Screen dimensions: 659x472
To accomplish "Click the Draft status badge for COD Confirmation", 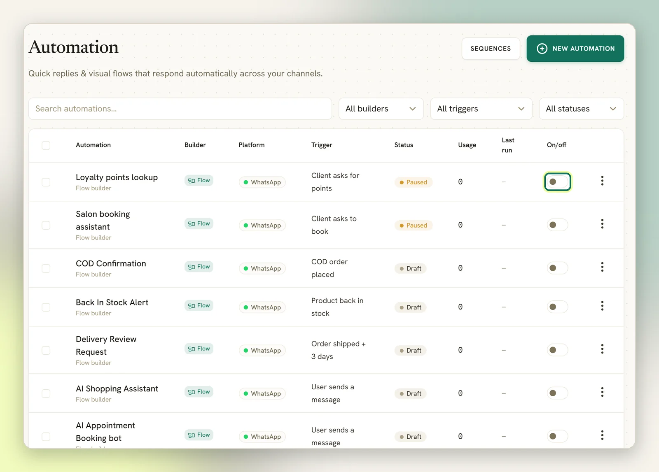I will [x=410, y=268].
